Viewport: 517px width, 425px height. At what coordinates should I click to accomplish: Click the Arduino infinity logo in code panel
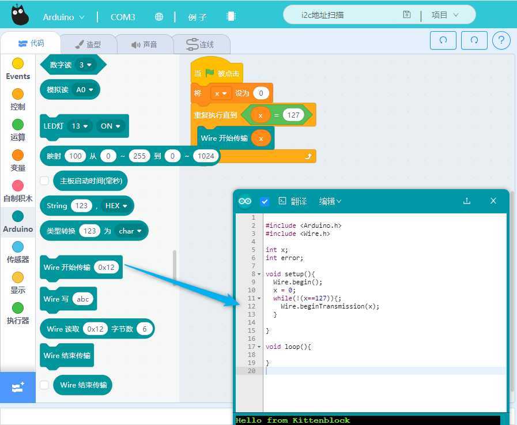point(245,201)
